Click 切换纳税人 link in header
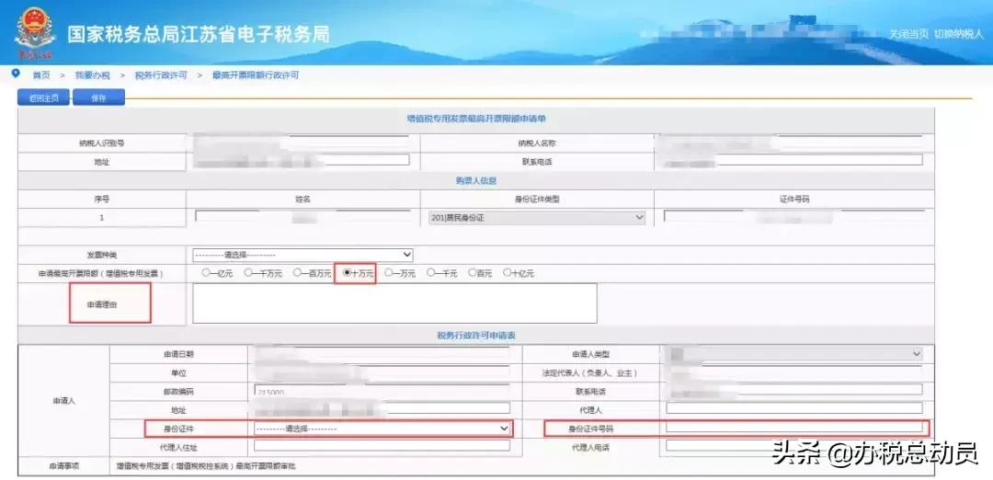 point(958,33)
